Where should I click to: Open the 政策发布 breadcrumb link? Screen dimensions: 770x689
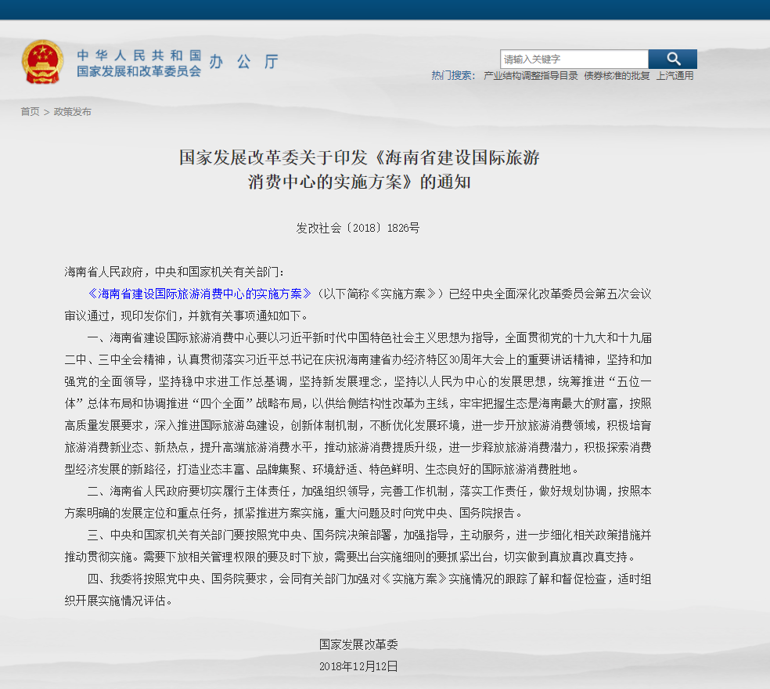click(x=72, y=111)
